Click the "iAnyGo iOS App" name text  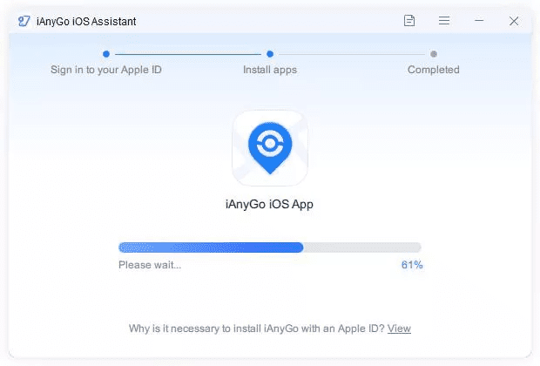[x=269, y=205]
